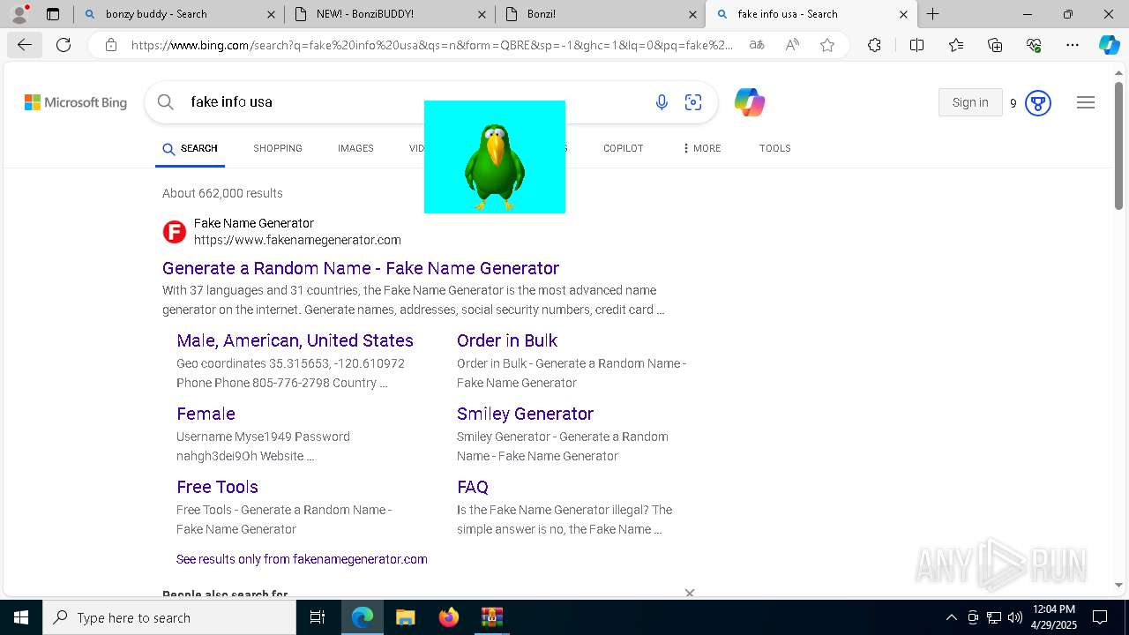Viewport: 1129px width, 635px height.
Task: Open the taskbar clock and date
Action: pyautogui.click(x=1054, y=617)
